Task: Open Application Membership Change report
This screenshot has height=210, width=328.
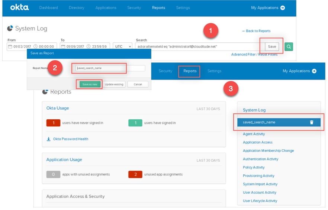Action: [268, 151]
